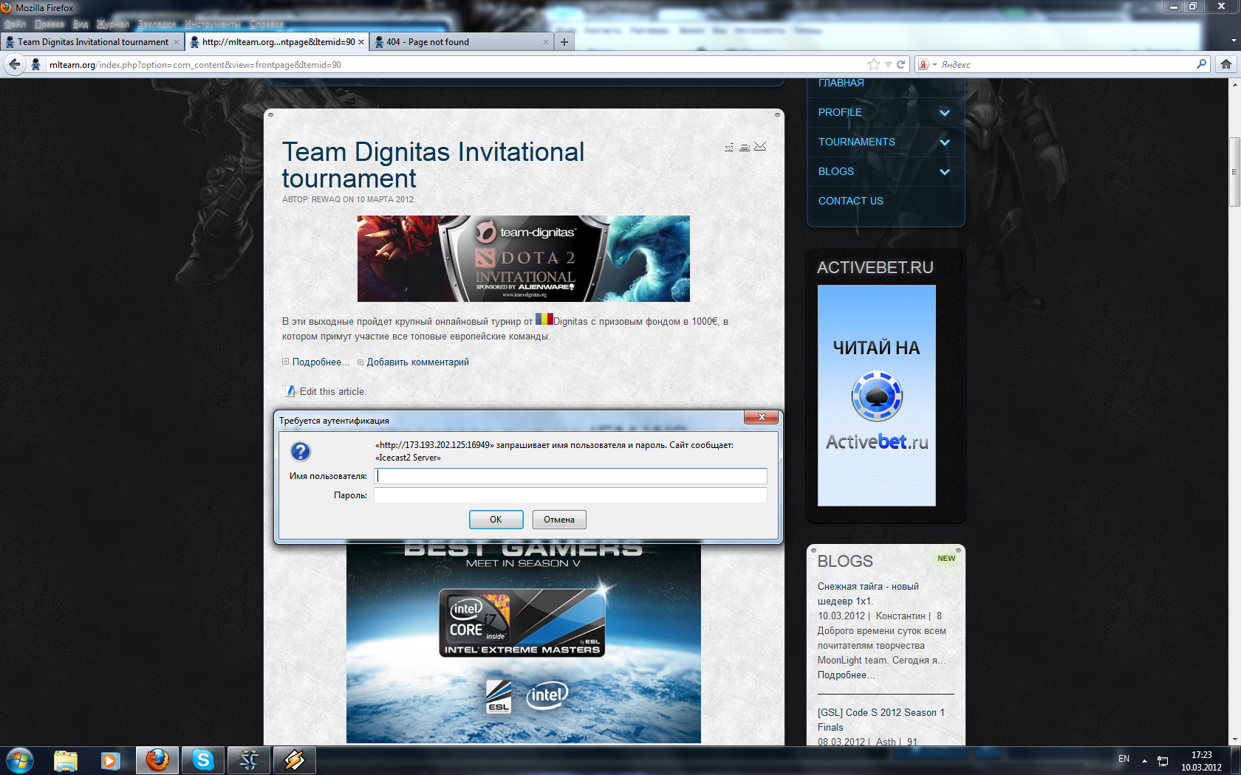Click the Добавить комментарий link
The height and width of the screenshot is (775, 1241).
(418, 362)
